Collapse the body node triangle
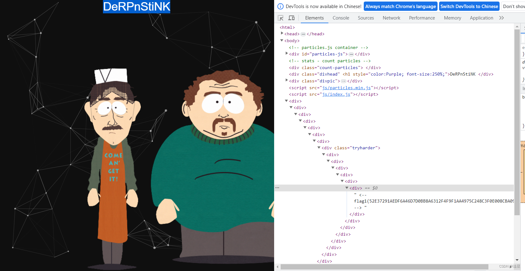This screenshot has width=525, height=271. 282,40
